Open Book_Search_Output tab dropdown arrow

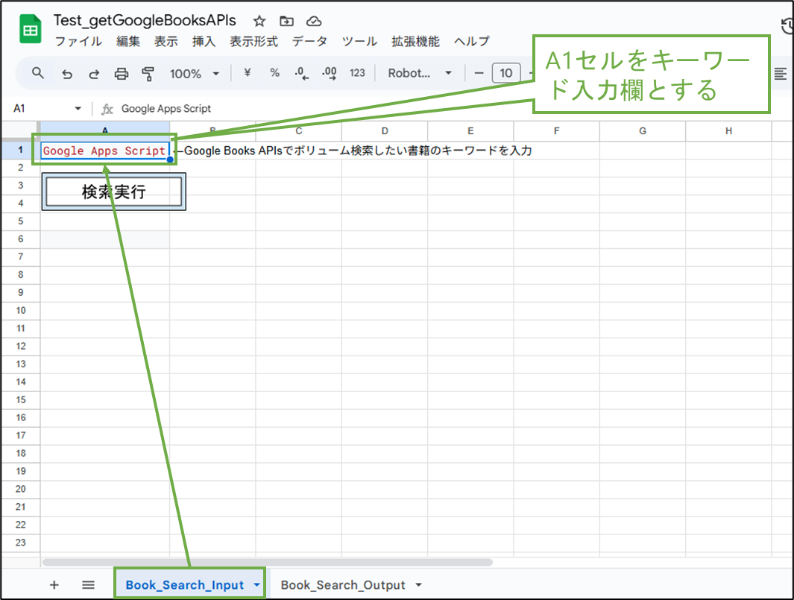click(x=419, y=585)
